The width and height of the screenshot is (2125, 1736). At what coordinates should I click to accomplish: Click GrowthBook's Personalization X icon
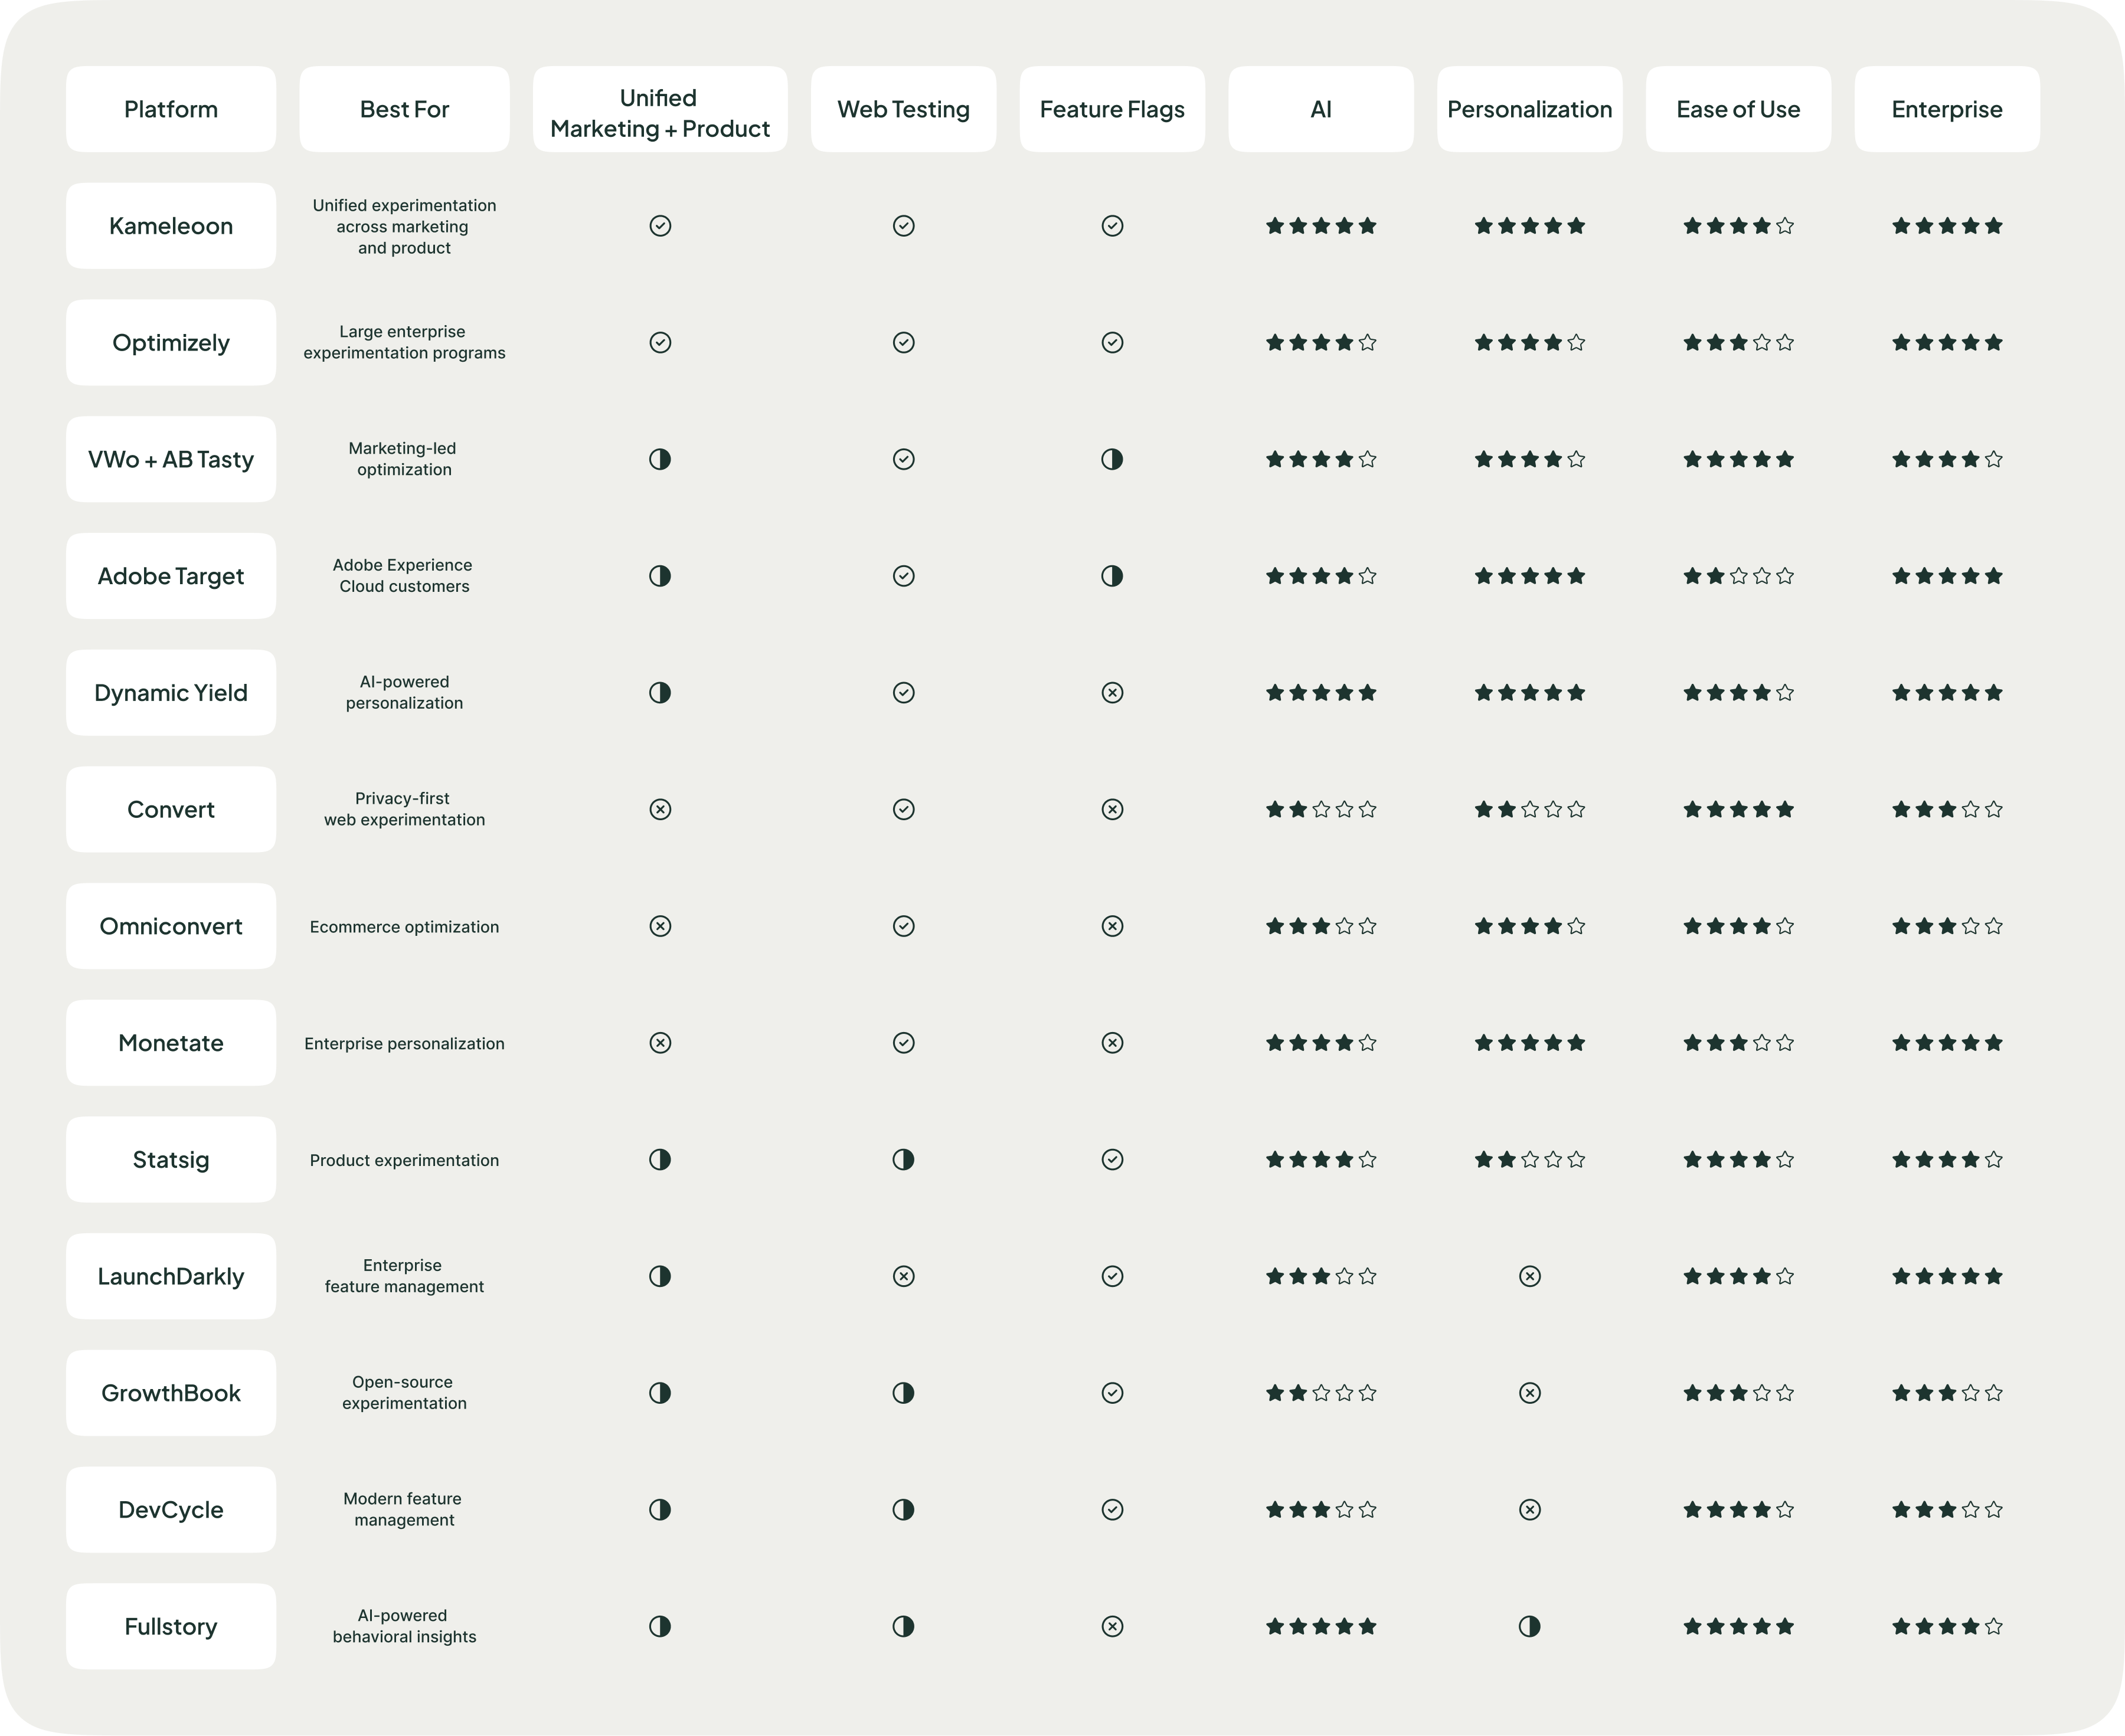[1530, 1393]
